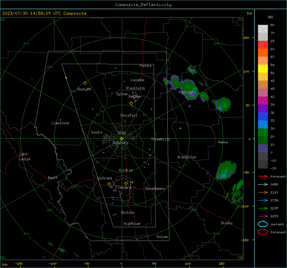
Task: Click the cyan current ellipse icon
Action: 263,224
